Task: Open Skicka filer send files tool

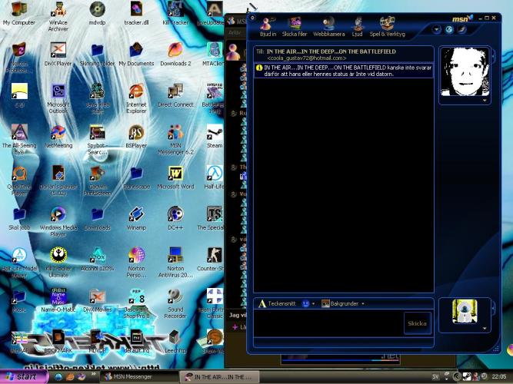Action: pyautogui.click(x=295, y=27)
